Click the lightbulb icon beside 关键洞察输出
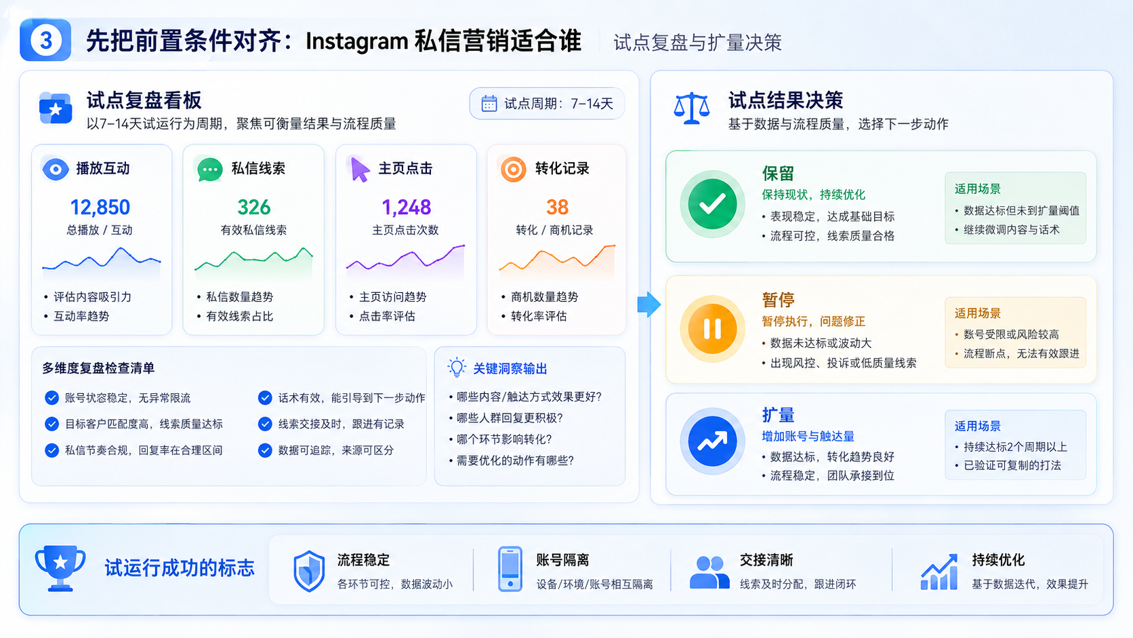This screenshot has width=1133, height=638. coord(457,367)
